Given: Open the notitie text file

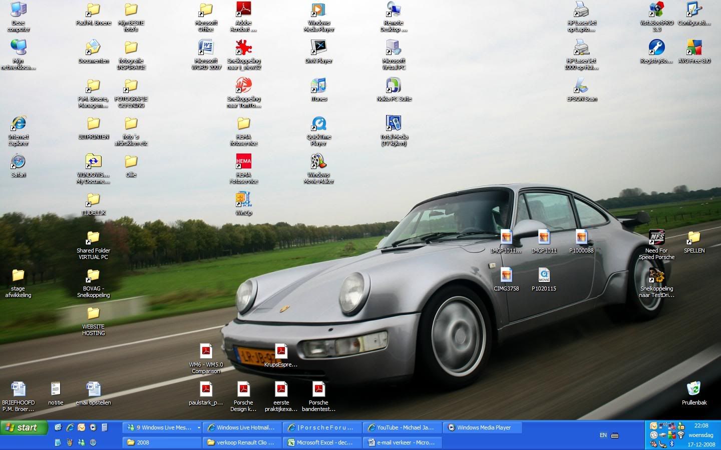Looking at the screenshot, I should (56, 393).
